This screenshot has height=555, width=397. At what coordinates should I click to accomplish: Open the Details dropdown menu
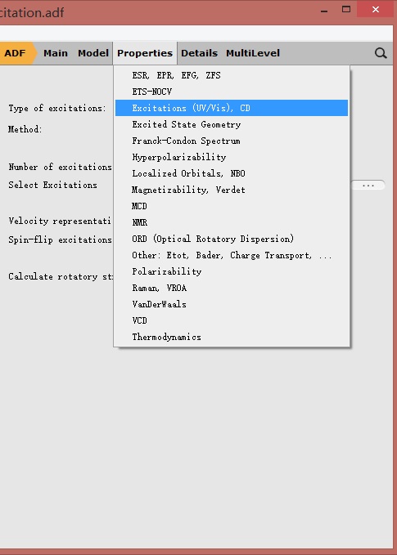pos(199,53)
